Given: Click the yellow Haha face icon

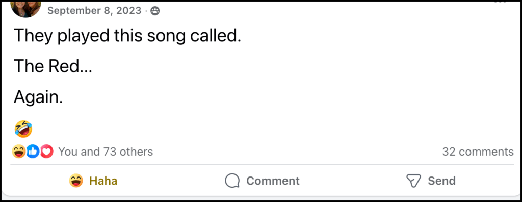Looking at the screenshot, I should (x=76, y=181).
